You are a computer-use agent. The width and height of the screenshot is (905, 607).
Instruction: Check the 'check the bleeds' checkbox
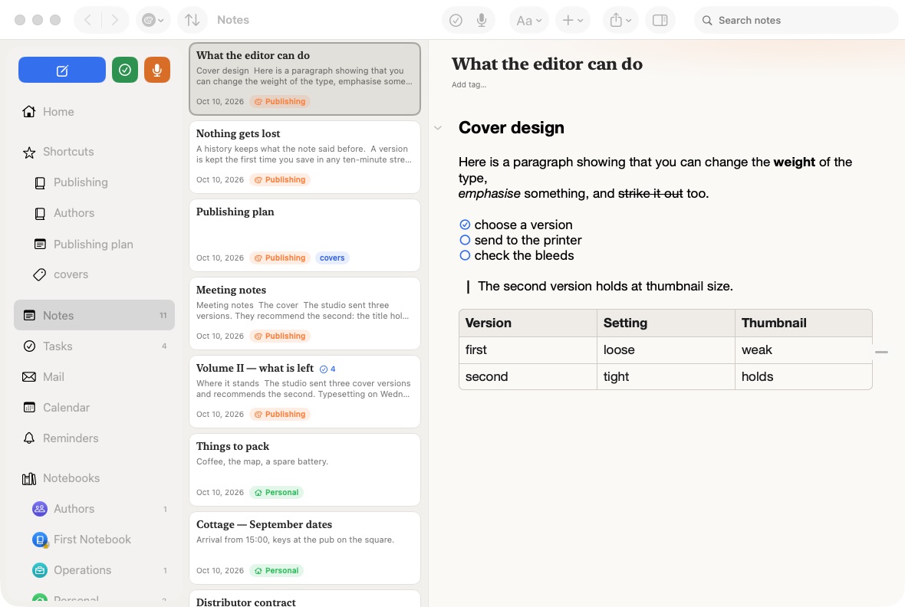(x=465, y=256)
